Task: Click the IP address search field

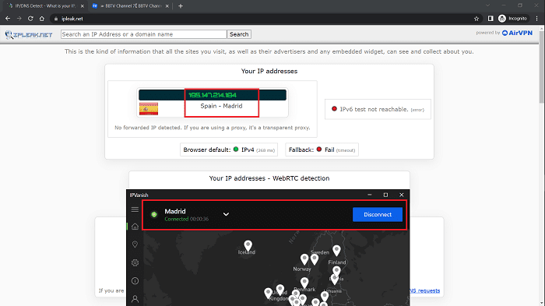Action: click(143, 34)
